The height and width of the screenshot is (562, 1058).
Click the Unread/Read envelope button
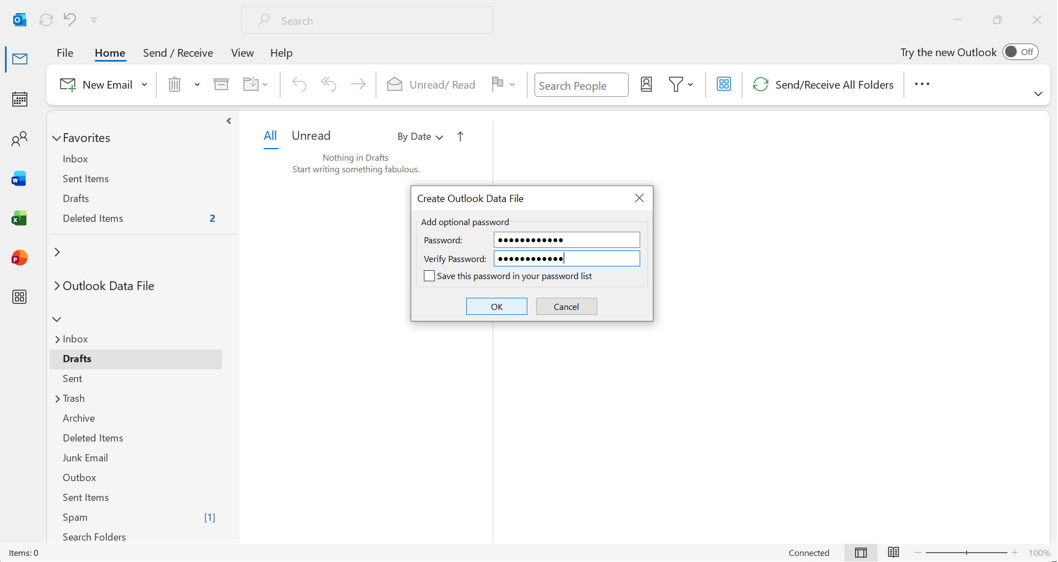point(432,85)
